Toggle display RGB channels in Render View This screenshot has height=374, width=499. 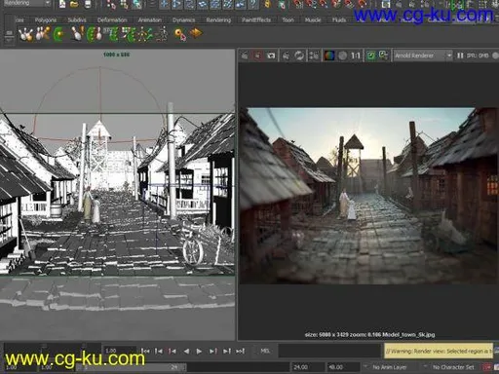pyautogui.click(x=329, y=56)
